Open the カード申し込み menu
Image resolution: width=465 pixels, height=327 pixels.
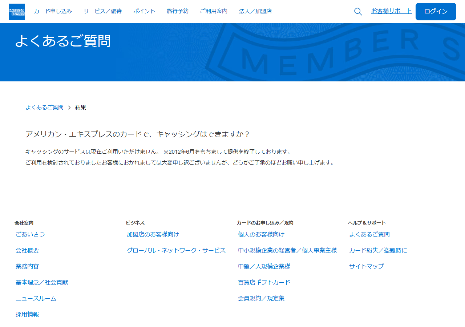click(x=53, y=11)
